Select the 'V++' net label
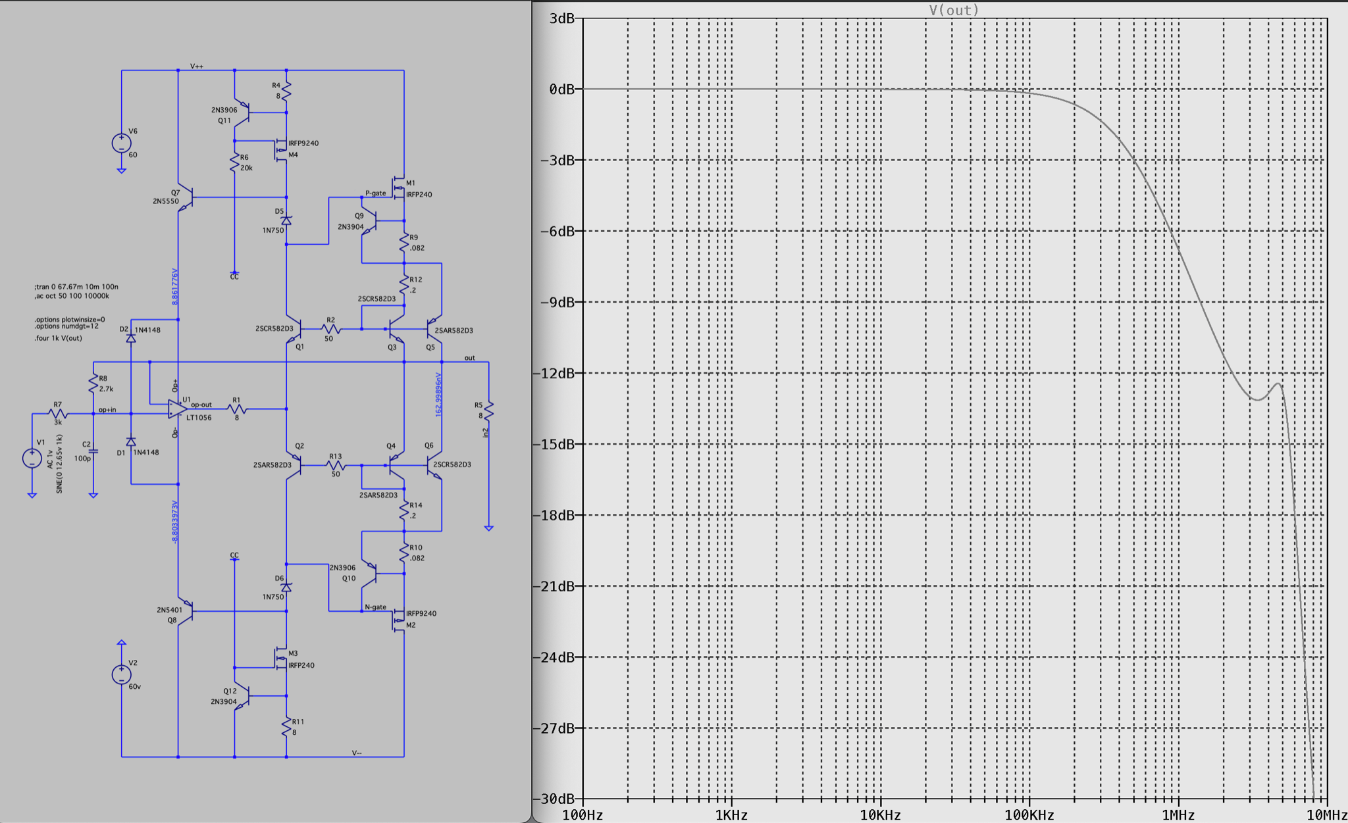The width and height of the screenshot is (1348, 823). (197, 66)
